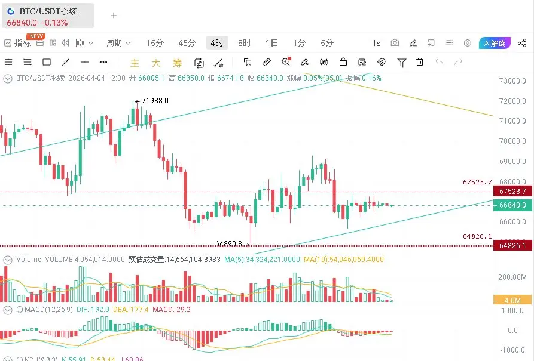Switch to the 1分 timeframe
Viewport: 534px width, 361px height.
tap(300, 43)
